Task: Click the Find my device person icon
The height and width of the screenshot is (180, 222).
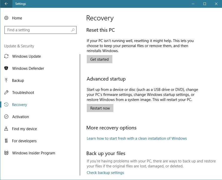Action: [7, 129]
